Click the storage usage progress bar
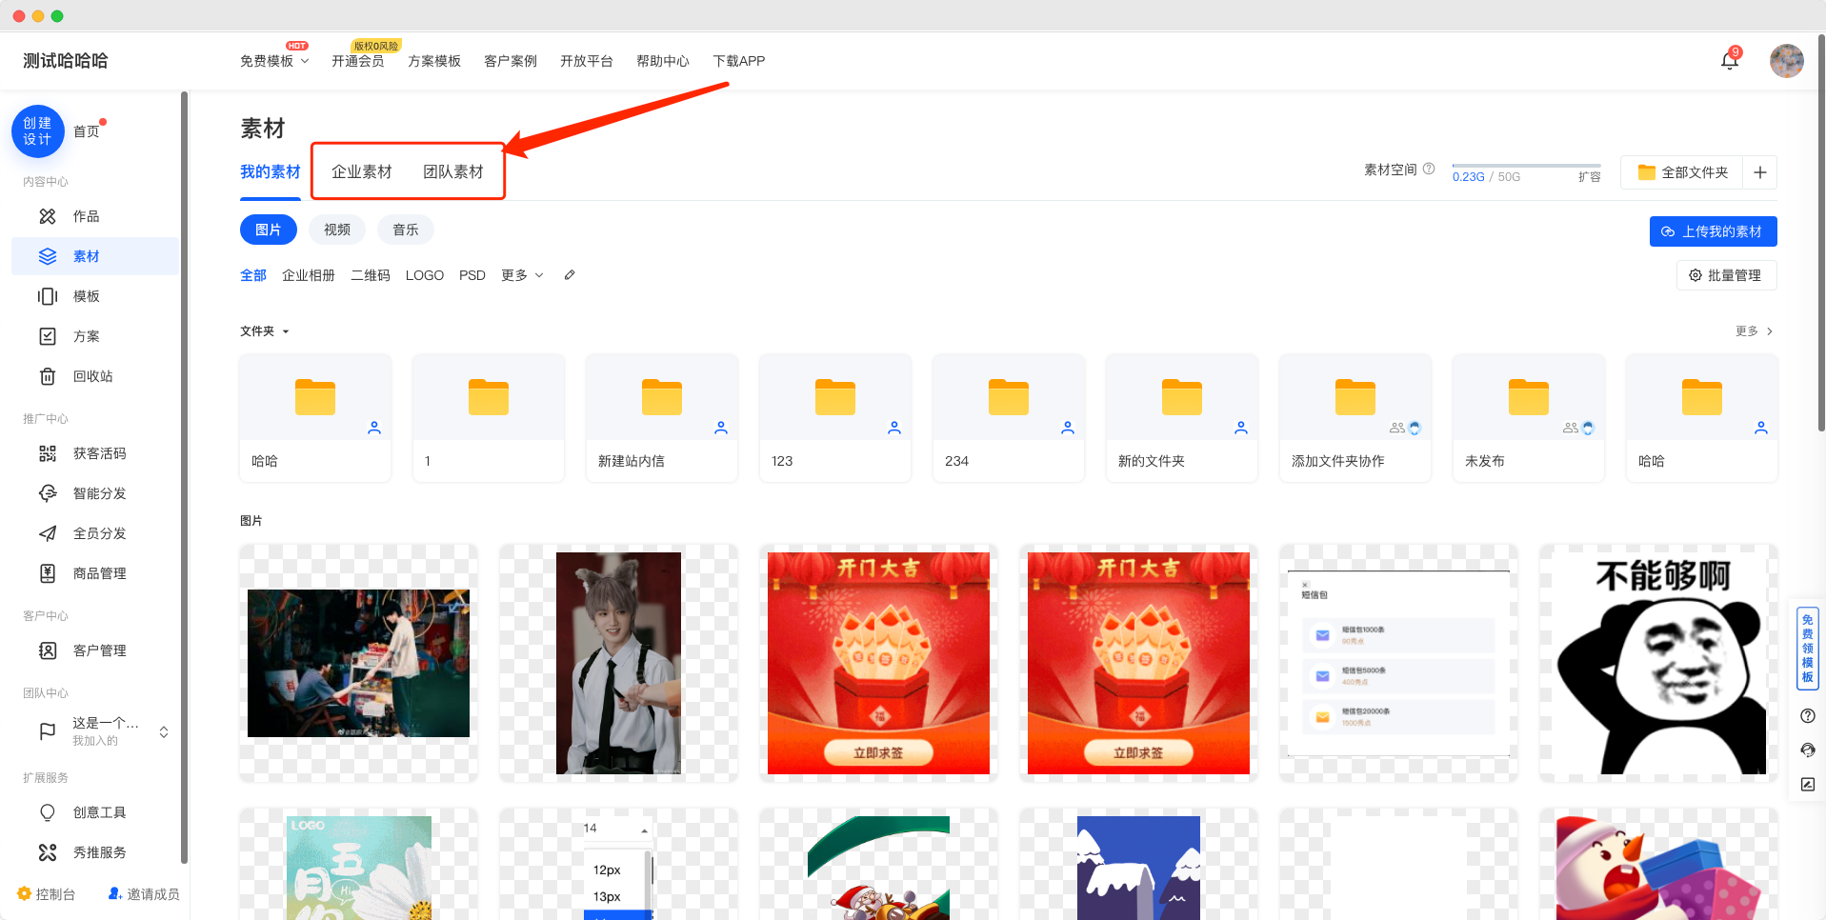The width and height of the screenshot is (1826, 920). [1526, 166]
